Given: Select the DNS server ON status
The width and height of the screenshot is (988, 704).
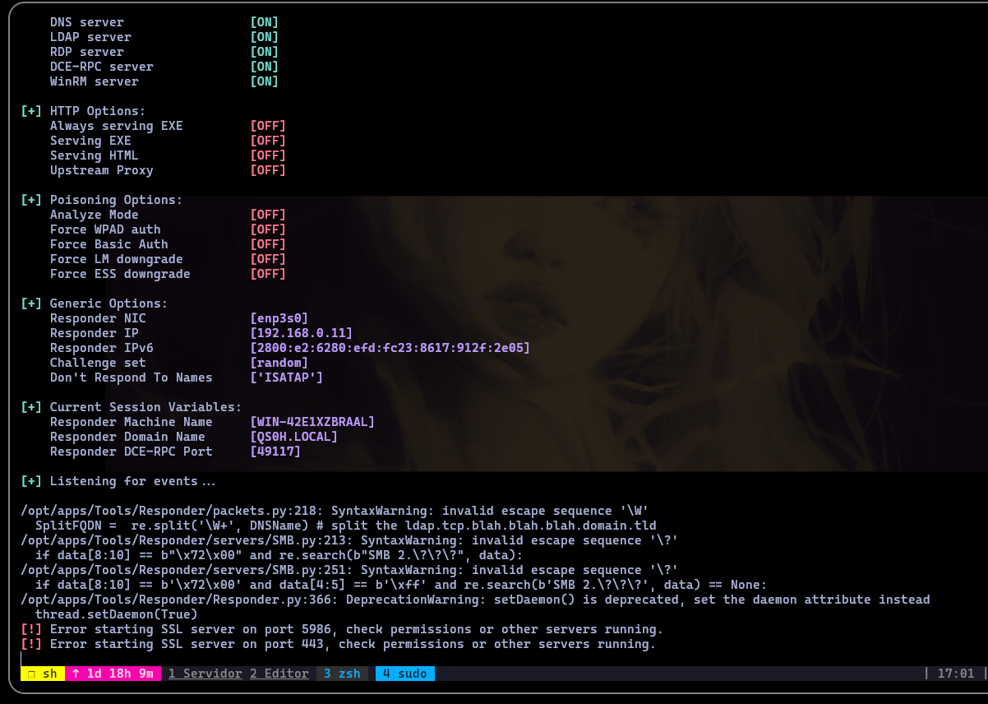Looking at the screenshot, I should (265, 22).
